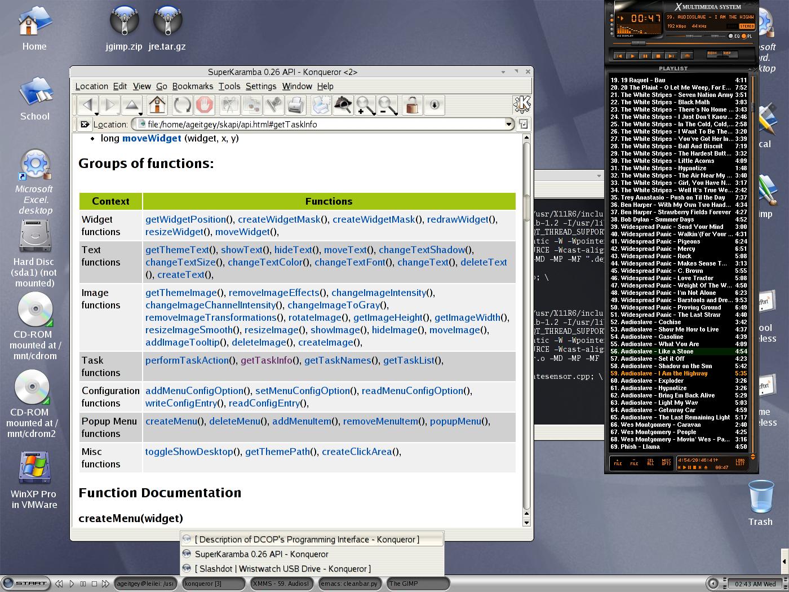This screenshot has height=592, width=789.
Task: Pause playback in XMMS
Action: (x=645, y=56)
